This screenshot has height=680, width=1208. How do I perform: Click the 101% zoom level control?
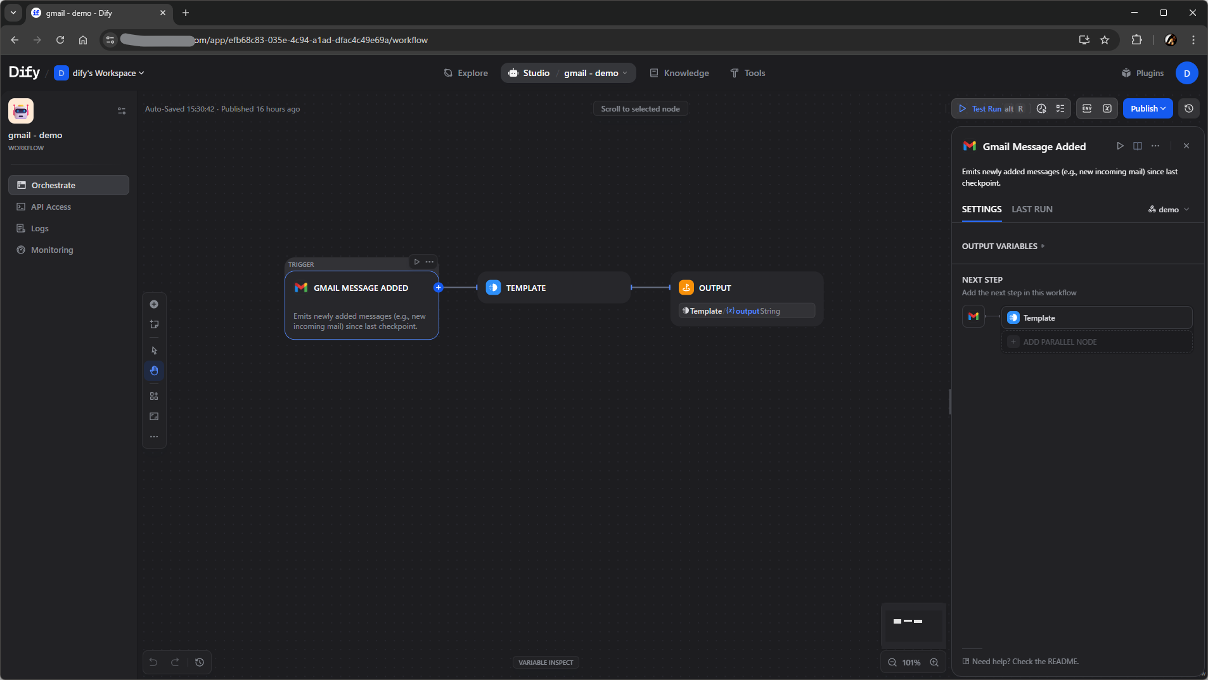click(911, 662)
